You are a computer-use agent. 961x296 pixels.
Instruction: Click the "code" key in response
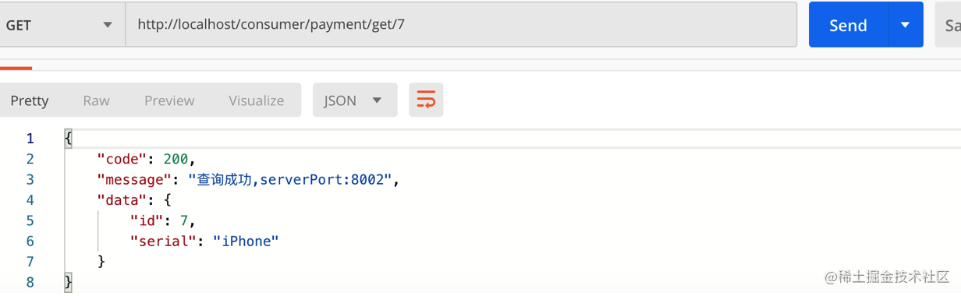tap(122, 159)
